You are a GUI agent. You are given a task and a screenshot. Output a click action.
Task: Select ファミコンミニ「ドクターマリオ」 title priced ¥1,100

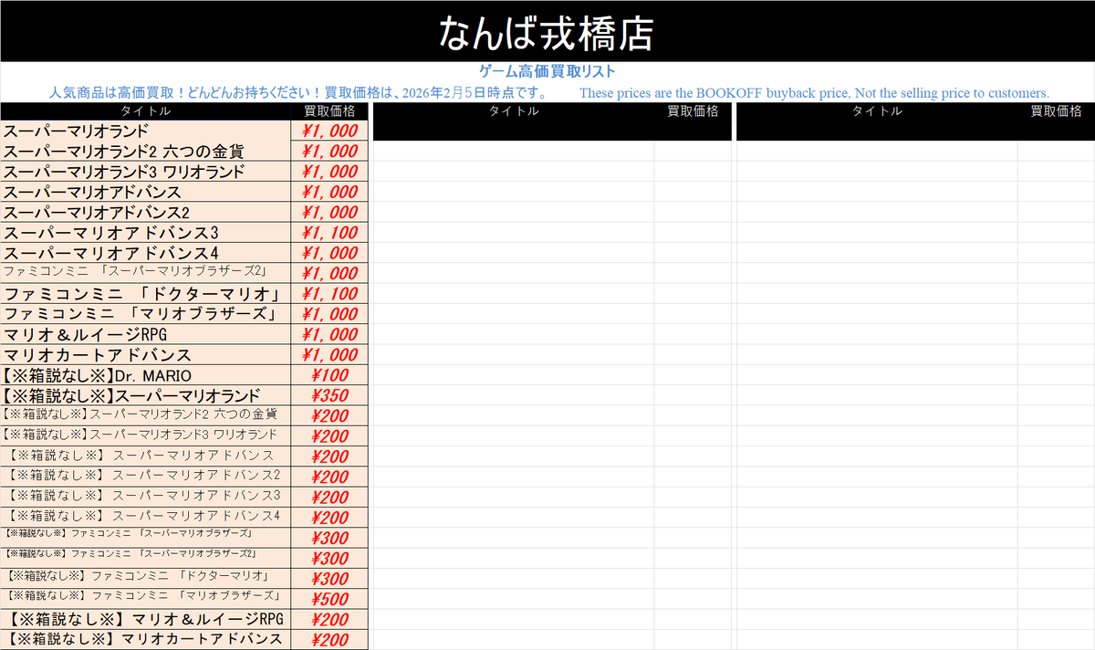146,294
